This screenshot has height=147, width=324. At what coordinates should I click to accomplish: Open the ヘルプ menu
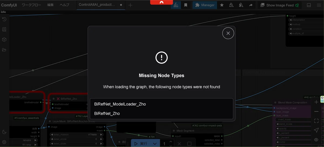(x=64, y=5)
